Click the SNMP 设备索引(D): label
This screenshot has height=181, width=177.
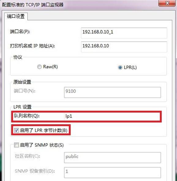pos(35,171)
